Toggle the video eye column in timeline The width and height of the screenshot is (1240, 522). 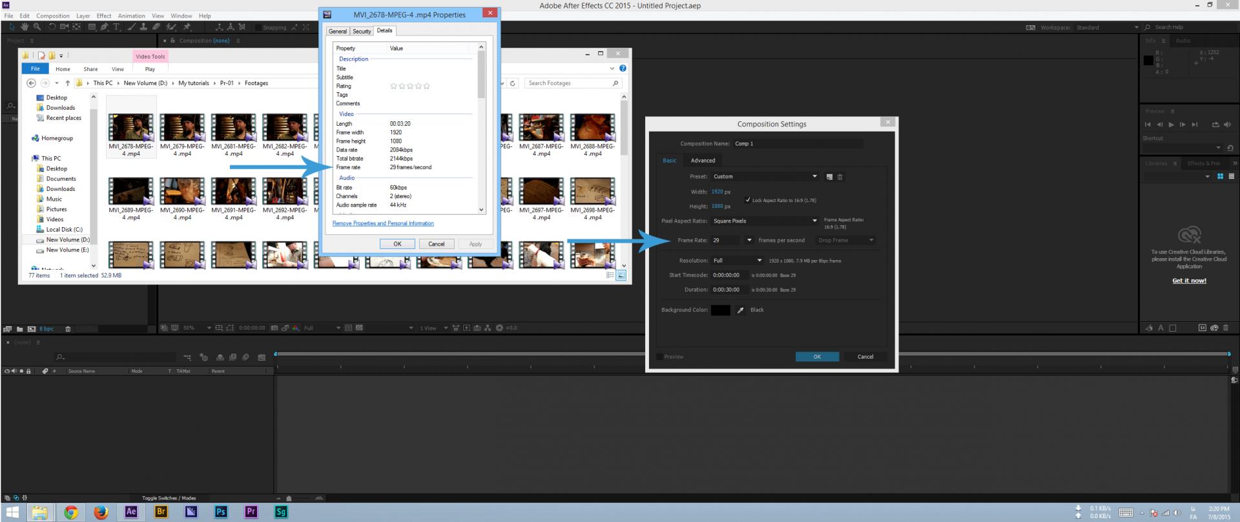click(x=7, y=371)
